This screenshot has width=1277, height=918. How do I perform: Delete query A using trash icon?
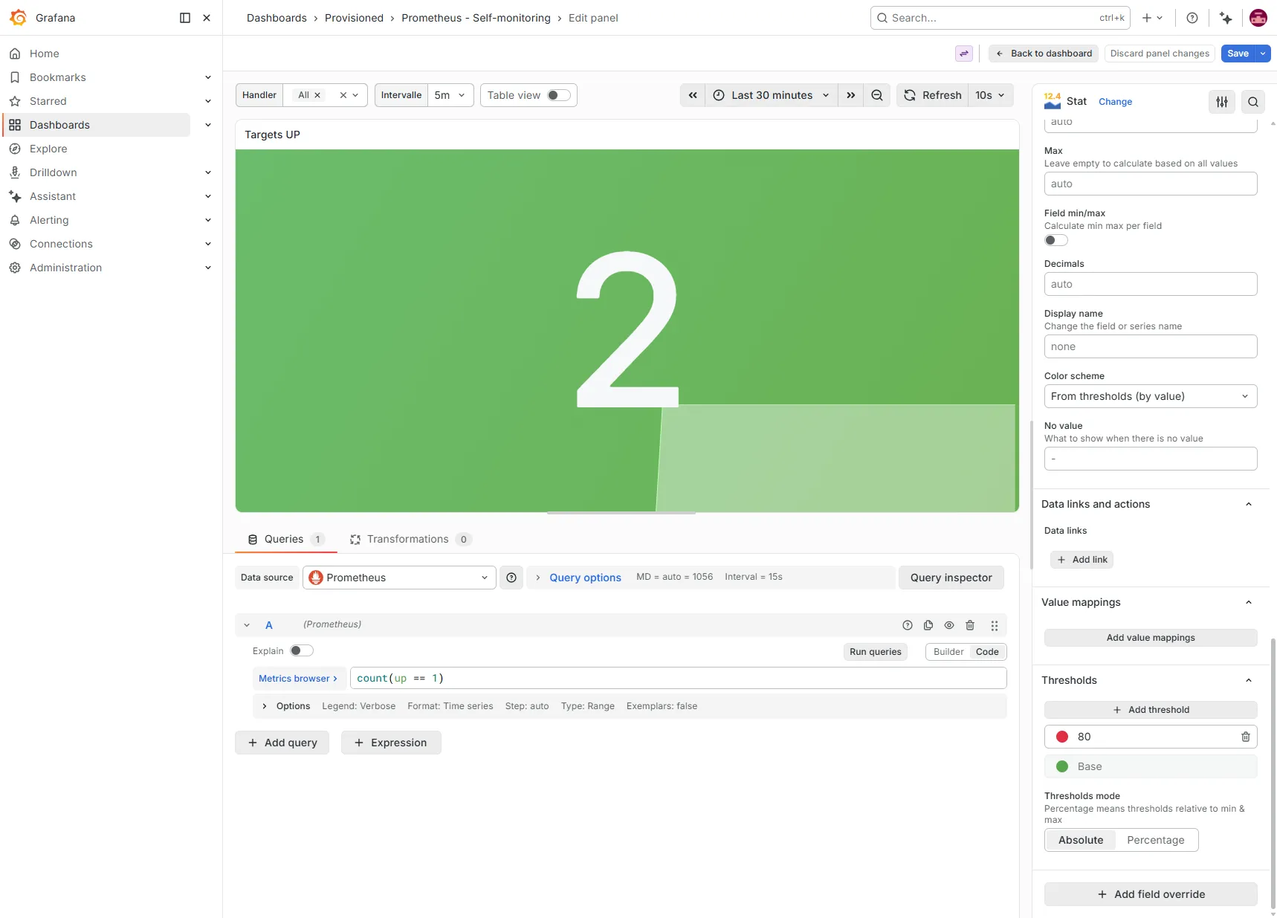tap(970, 625)
